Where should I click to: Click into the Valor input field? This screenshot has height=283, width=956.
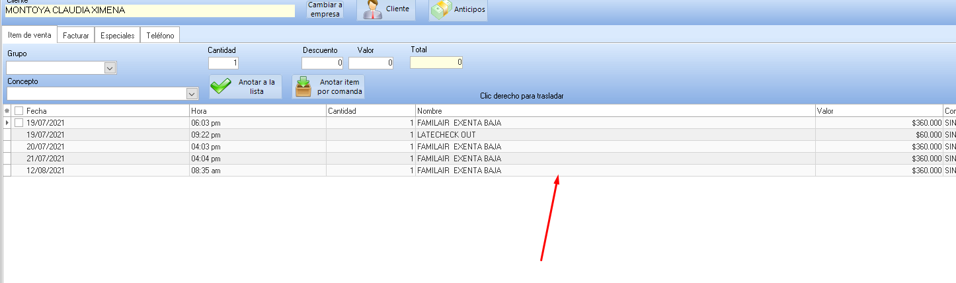click(x=371, y=63)
